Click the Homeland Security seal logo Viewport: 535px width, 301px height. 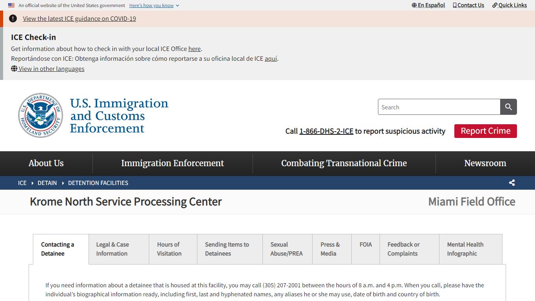[41, 115]
